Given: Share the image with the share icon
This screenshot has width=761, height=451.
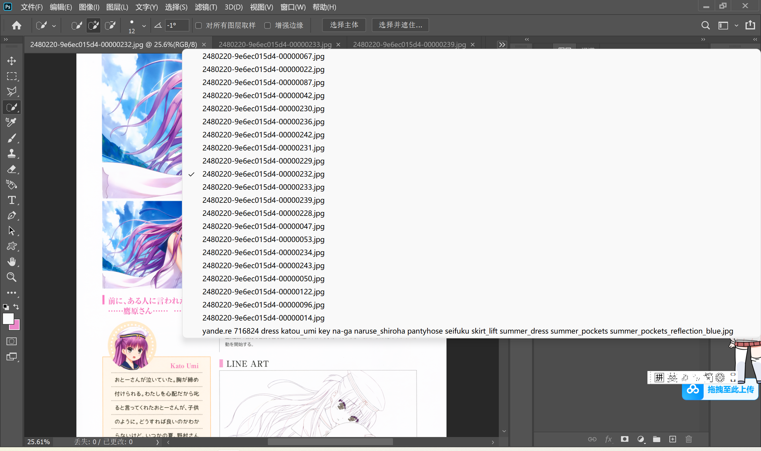Looking at the screenshot, I should point(750,25).
